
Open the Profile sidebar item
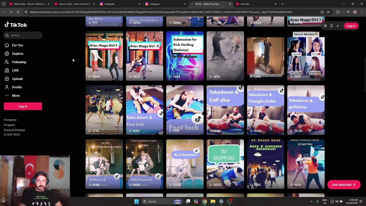coord(13,87)
